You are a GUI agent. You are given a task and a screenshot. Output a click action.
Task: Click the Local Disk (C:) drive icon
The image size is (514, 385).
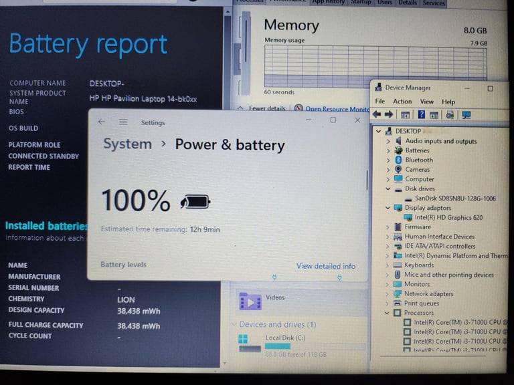pyautogui.click(x=250, y=343)
